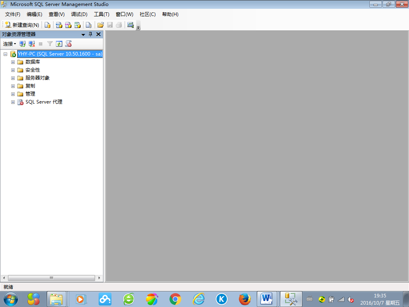Click the Analysis Services DMX Query icon
The height and width of the screenshot is (307, 409).
pos(68,25)
